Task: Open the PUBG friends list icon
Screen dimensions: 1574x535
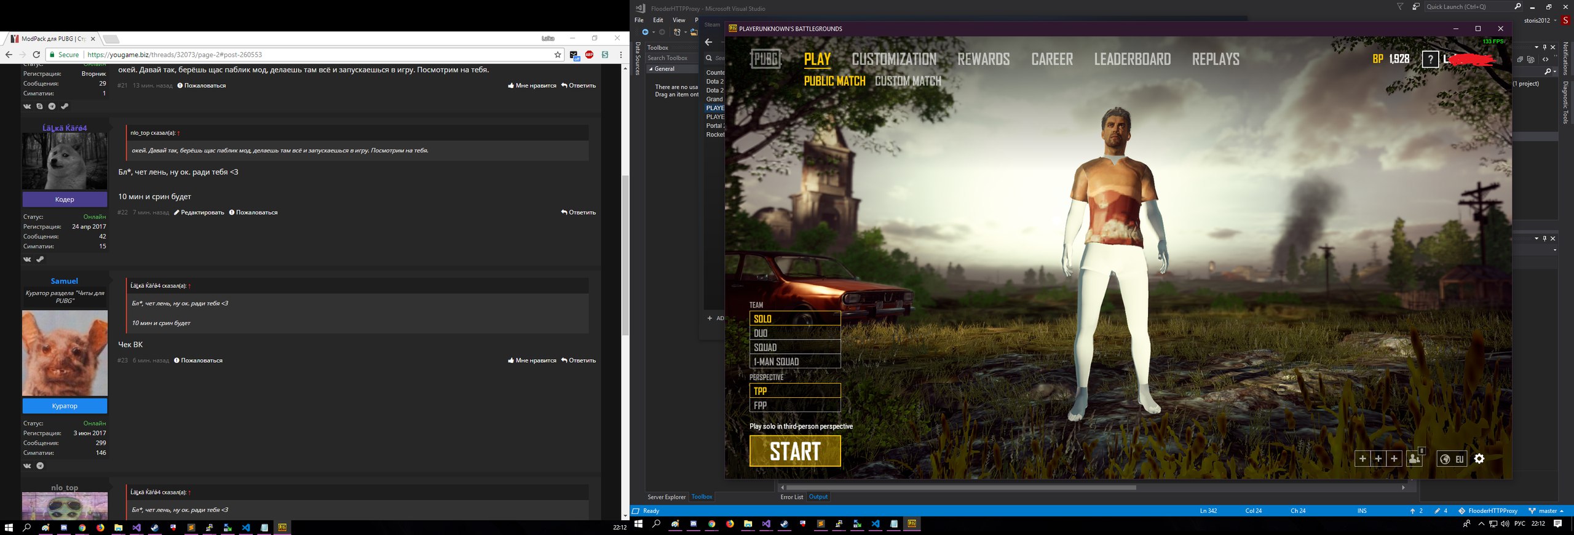Action: [x=1415, y=458]
